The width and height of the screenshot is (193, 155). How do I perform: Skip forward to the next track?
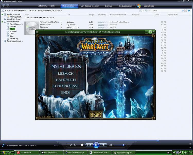click(103, 145)
